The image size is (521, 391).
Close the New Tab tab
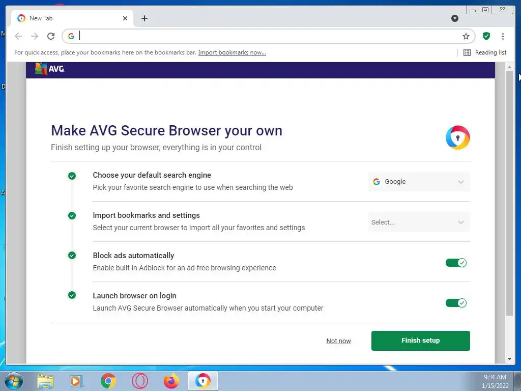tap(125, 18)
